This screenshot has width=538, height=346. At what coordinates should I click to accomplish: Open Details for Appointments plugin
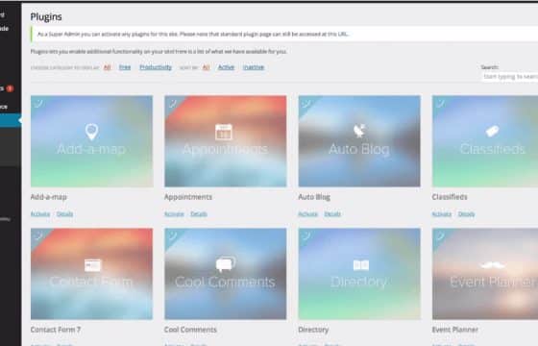[x=199, y=214]
